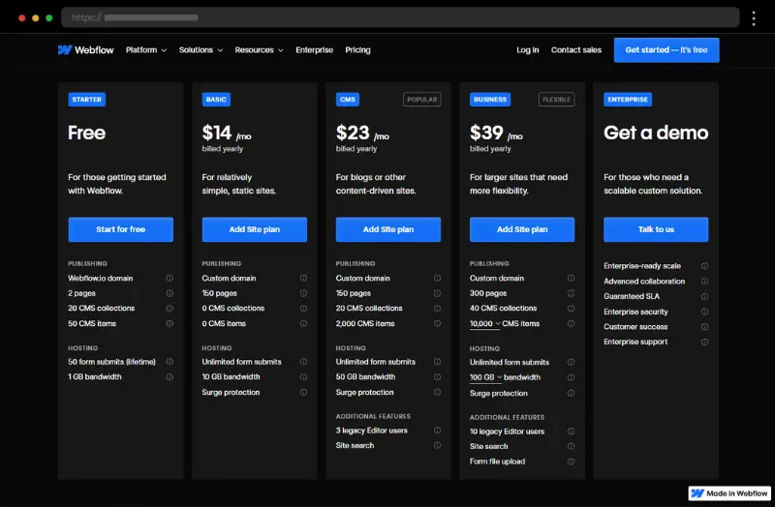The image size is (775, 507).
Task: Click Get started — it's free button
Action: tap(666, 50)
